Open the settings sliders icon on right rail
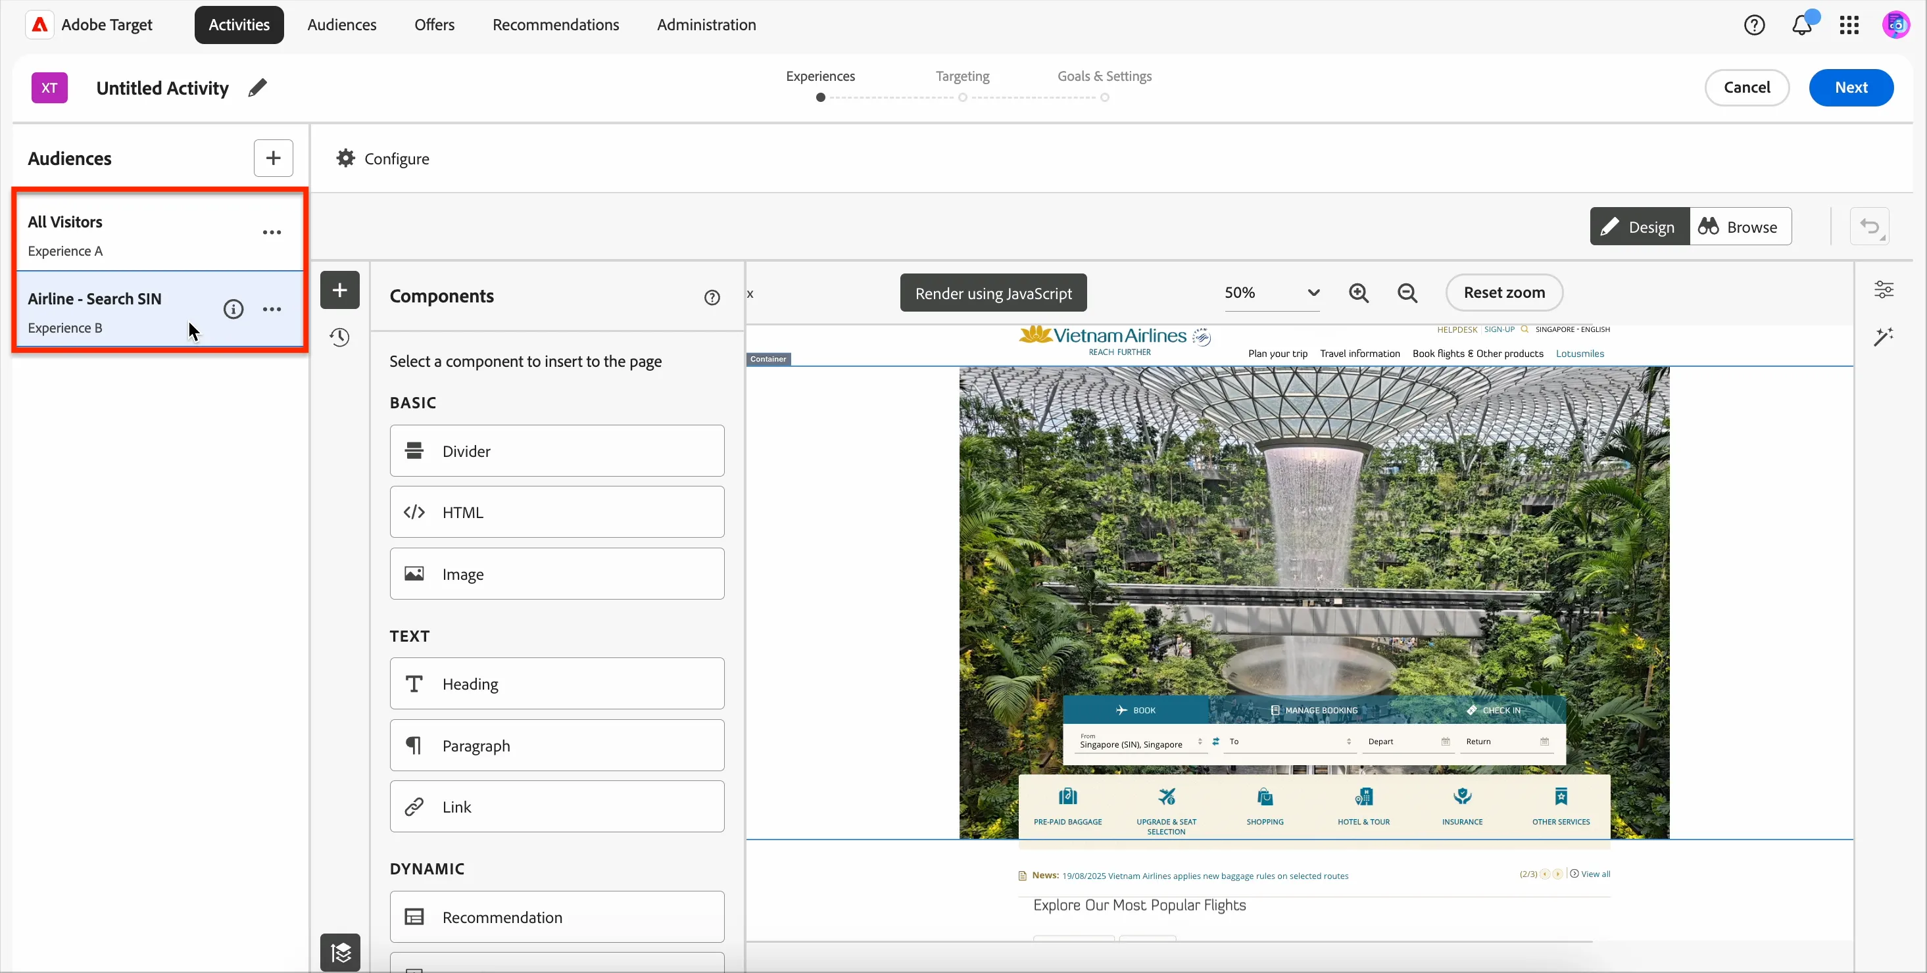Screen dimensions: 1927x973 point(1884,289)
